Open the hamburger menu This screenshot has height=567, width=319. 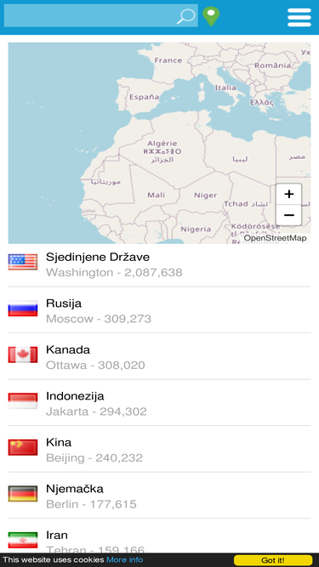(299, 17)
